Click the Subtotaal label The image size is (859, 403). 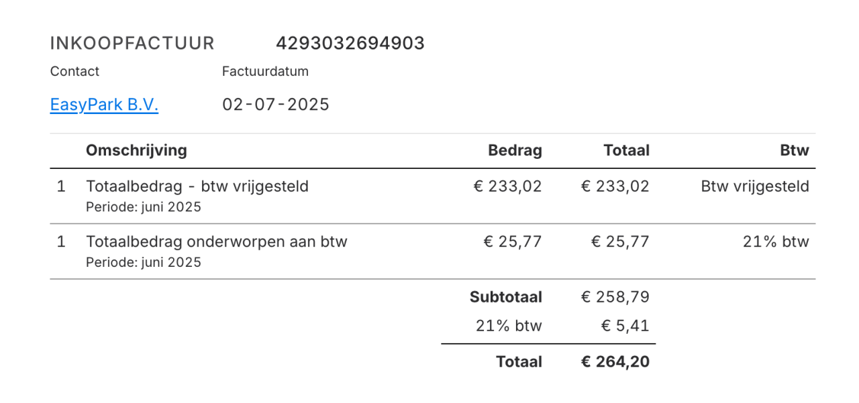tap(505, 297)
